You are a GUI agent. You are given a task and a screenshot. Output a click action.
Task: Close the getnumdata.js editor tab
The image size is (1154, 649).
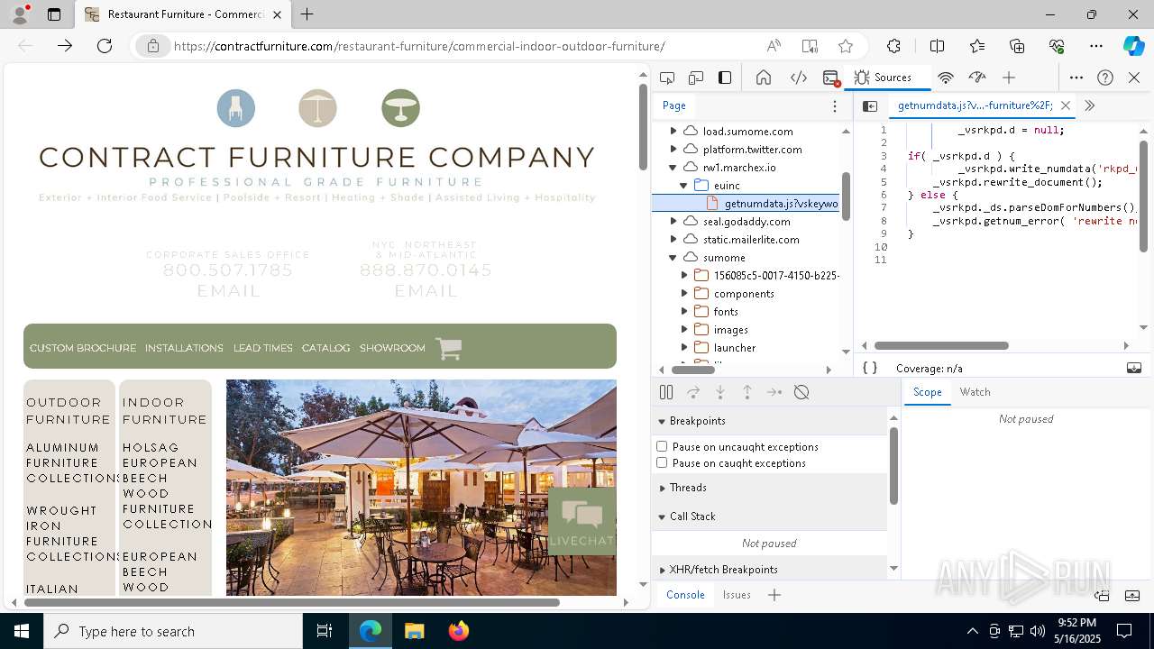(1066, 105)
